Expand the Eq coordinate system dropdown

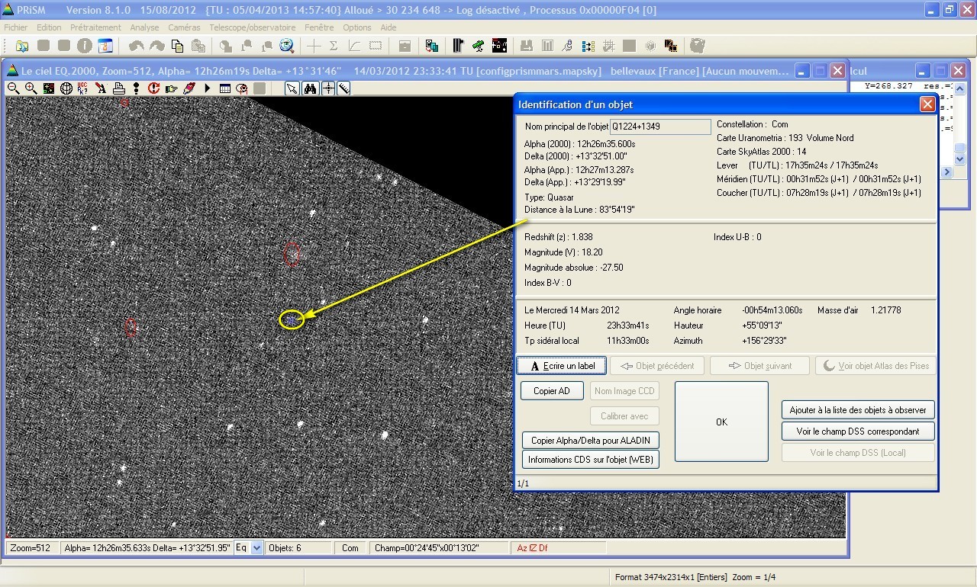tap(256, 547)
